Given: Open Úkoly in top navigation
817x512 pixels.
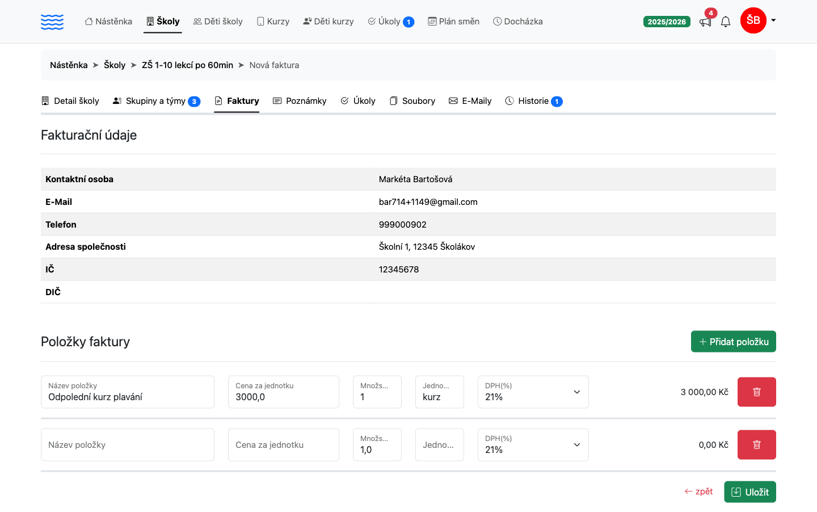Looking at the screenshot, I should coord(391,22).
